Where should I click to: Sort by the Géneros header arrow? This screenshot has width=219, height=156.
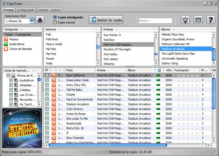60,29
